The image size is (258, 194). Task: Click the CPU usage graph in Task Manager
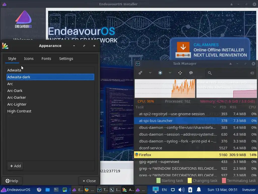point(165,88)
